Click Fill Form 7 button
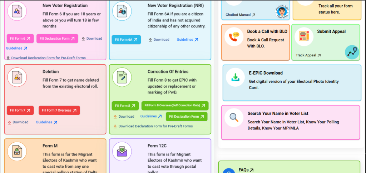The height and width of the screenshot is (173, 366). click(x=20, y=110)
